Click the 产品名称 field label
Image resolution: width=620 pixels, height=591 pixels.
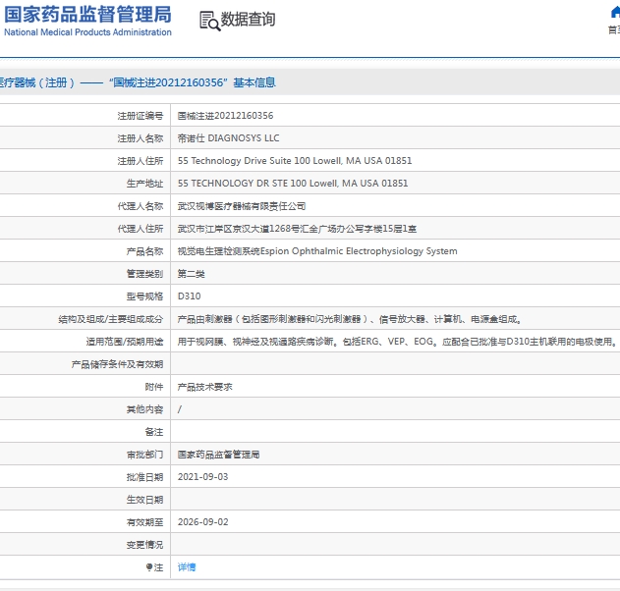[144, 251]
